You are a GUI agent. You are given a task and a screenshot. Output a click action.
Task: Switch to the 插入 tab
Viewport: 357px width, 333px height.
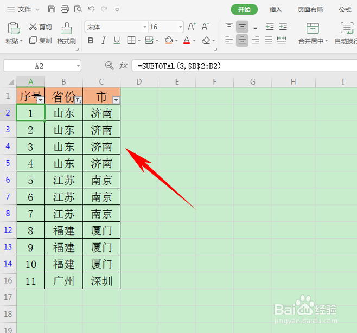276,10
